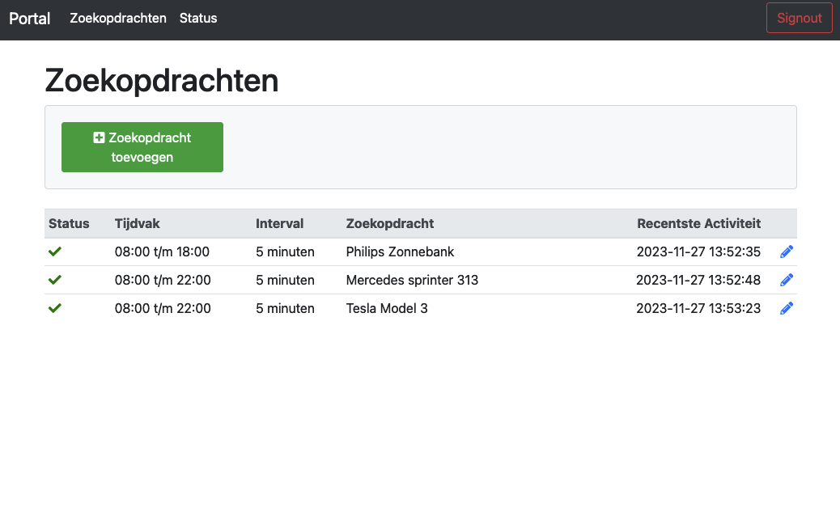Click the Tijdvak column header
This screenshot has height=520, width=840.
pyautogui.click(x=138, y=223)
